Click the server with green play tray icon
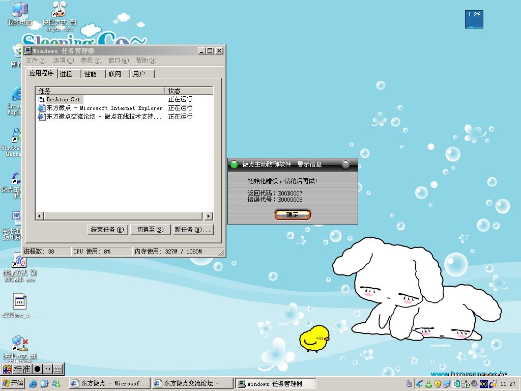The height and width of the screenshot is (391, 521). (465, 384)
